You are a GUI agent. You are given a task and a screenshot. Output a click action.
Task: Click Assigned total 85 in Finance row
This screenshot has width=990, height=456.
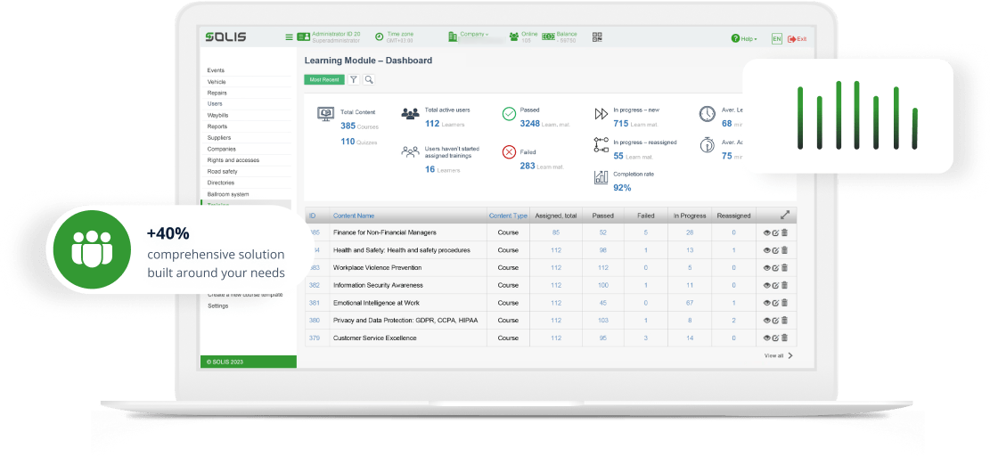click(556, 232)
